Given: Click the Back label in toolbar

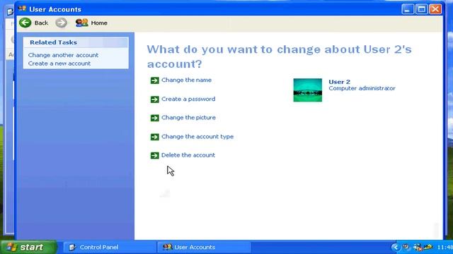Looking at the screenshot, I should coord(41,23).
